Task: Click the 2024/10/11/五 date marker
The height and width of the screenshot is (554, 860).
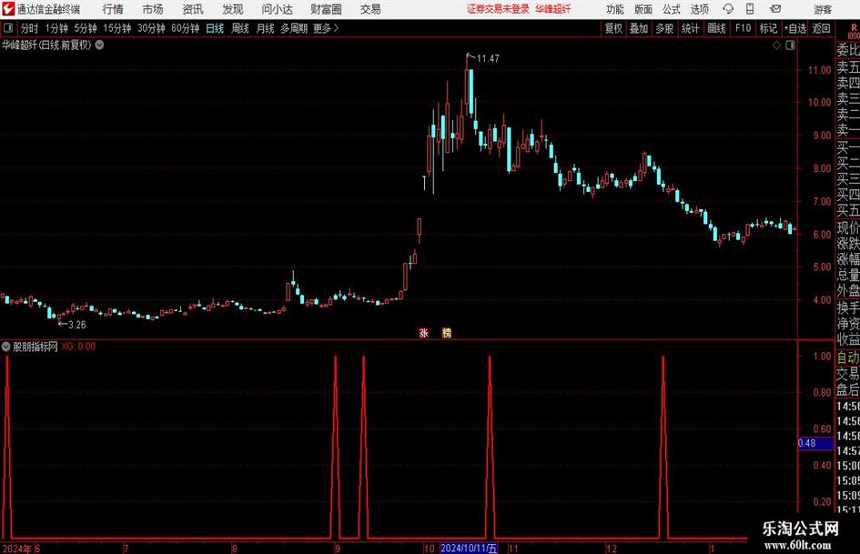Action: (469, 549)
